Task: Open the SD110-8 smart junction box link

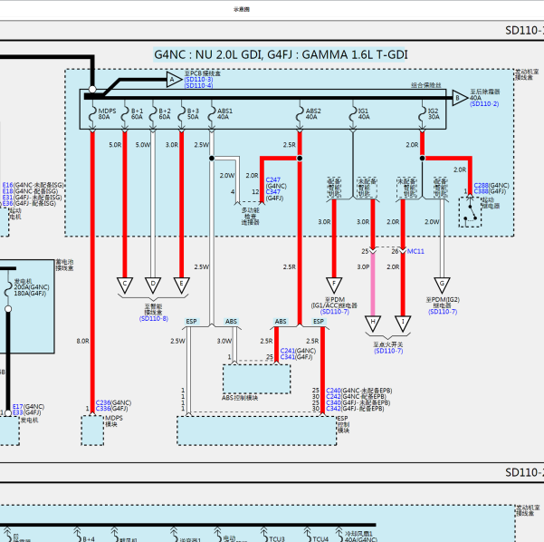Action: [154, 319]
